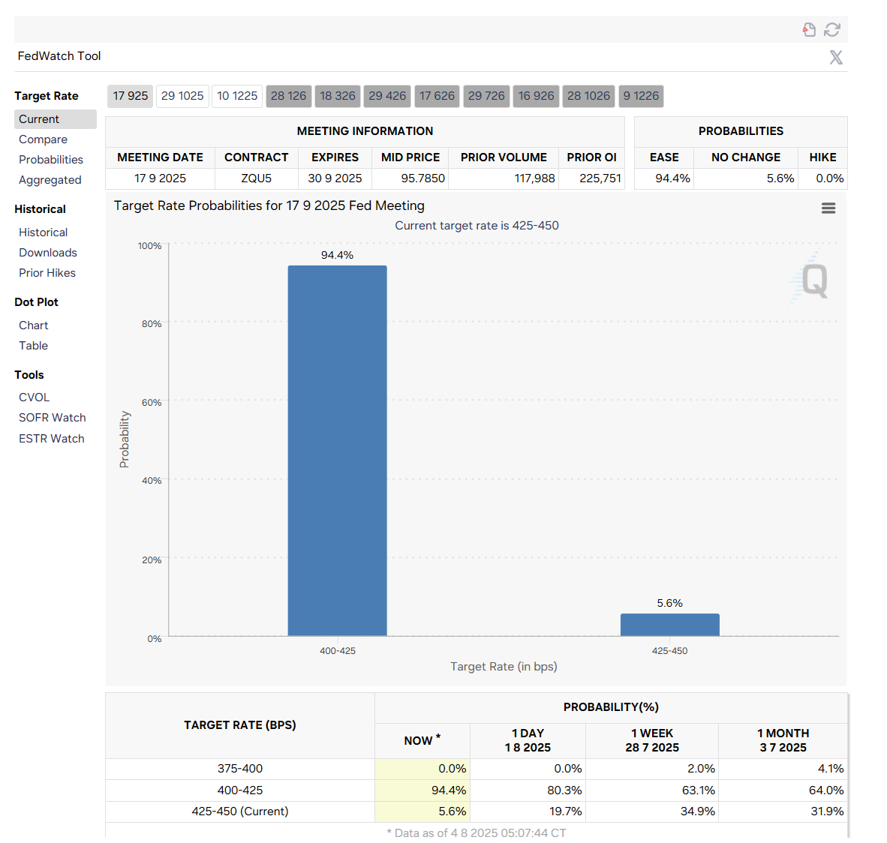This screenshot has width=887, height=843.
Task: Go to Probabilities in the sidebar
Action: pyautogui.click(x=51, y=160)
